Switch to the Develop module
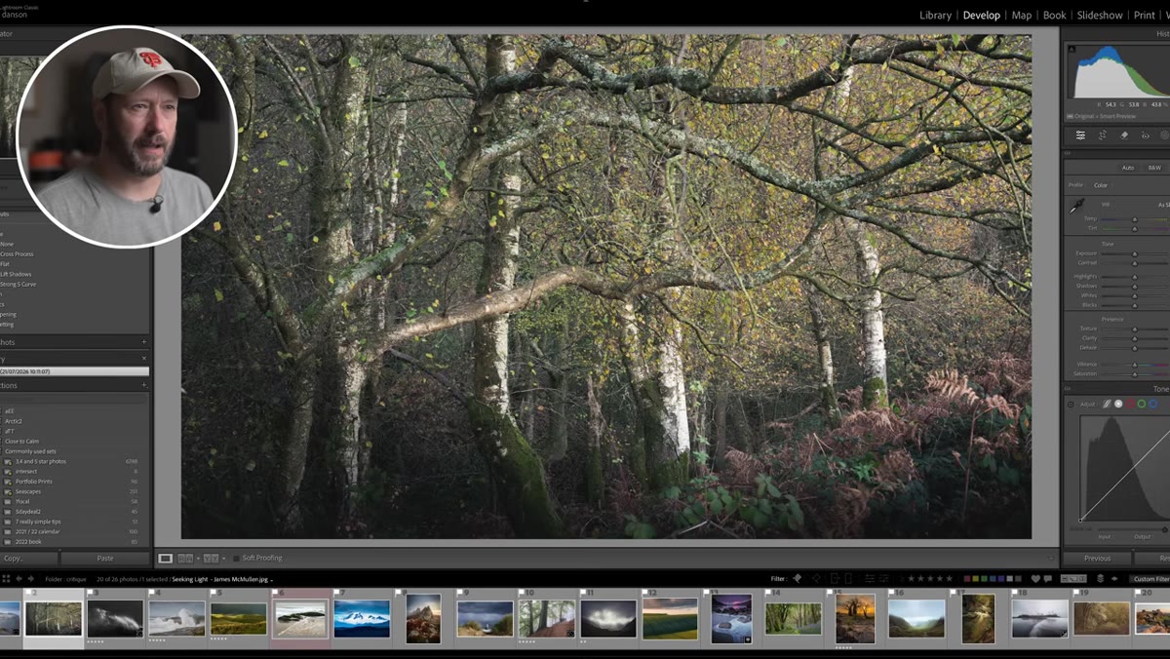 coord(981,15)
